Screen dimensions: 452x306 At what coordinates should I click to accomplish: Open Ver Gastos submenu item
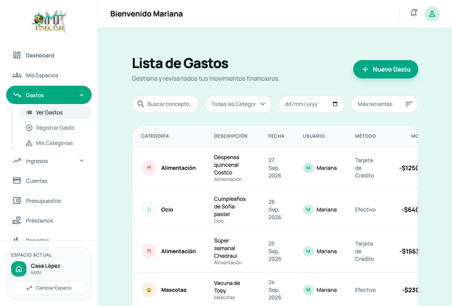(55, 113)
